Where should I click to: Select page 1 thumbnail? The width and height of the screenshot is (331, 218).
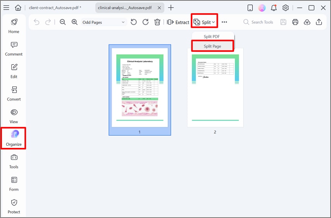pos(140,90)
